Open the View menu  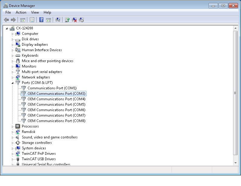coord(35,12)
